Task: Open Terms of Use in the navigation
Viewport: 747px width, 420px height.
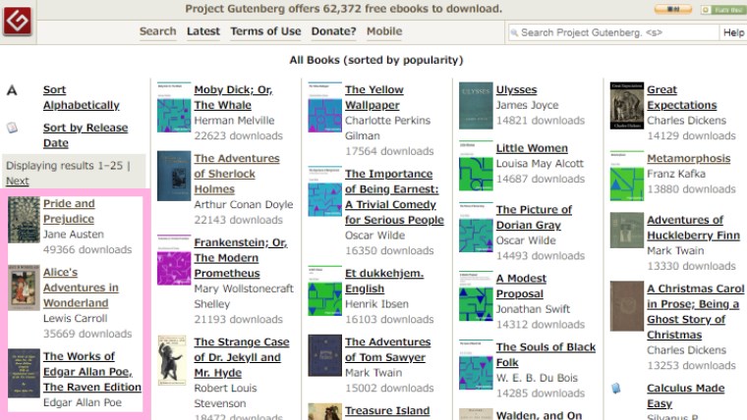Action: [265, 31]
